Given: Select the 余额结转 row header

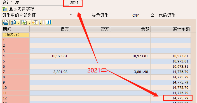Looking at the screenshot, I should [16, 35].
